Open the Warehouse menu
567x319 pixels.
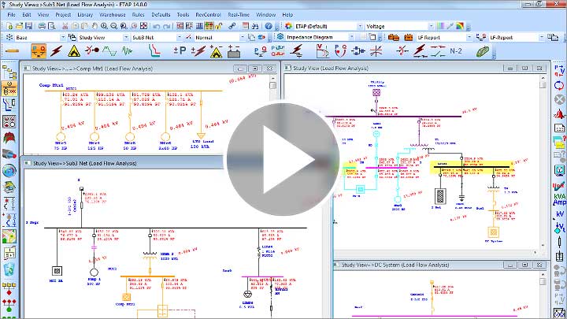point(112,14)
